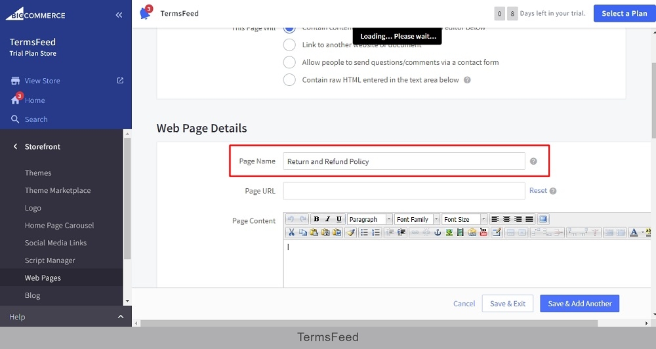Click the Page URL input field
Viewport: 656px width, 349px height.
(404, 191)
